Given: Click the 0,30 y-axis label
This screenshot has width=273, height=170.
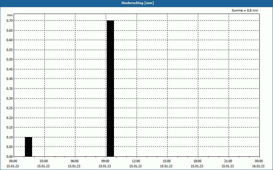Looking at the screenshot, I should (10, 98).
